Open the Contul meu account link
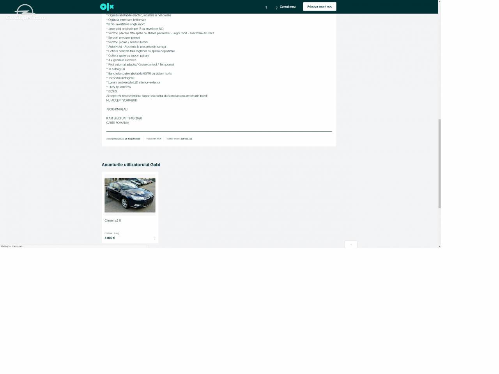This screenshot has height=374, width=499. pos(287,7)
